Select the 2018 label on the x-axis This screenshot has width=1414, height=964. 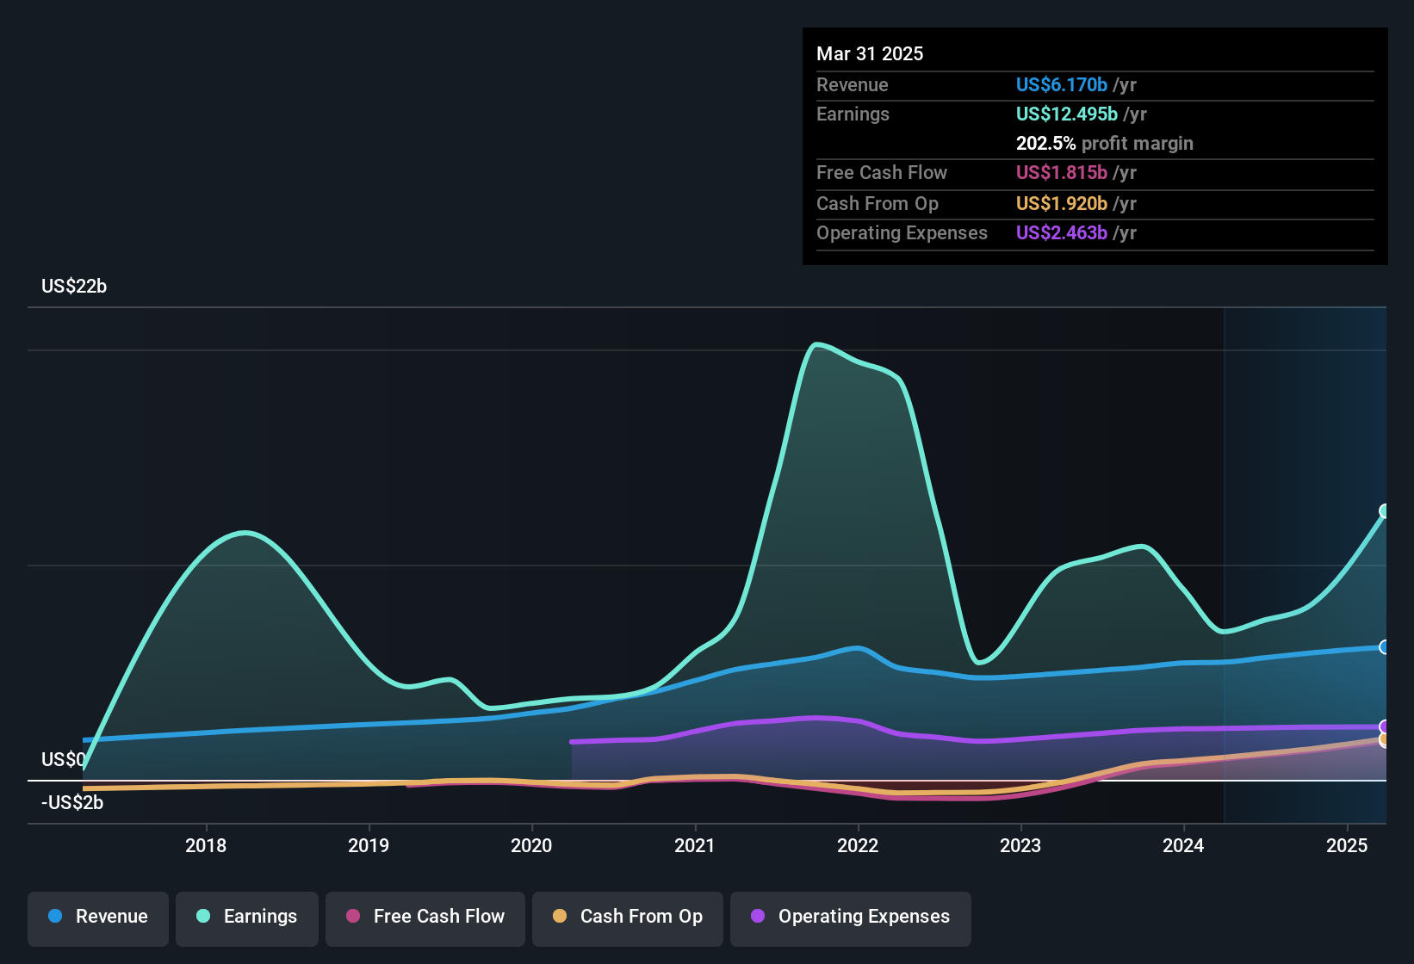[x=206, y=846]
